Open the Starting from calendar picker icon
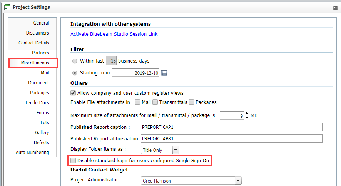 coord(164,73)
